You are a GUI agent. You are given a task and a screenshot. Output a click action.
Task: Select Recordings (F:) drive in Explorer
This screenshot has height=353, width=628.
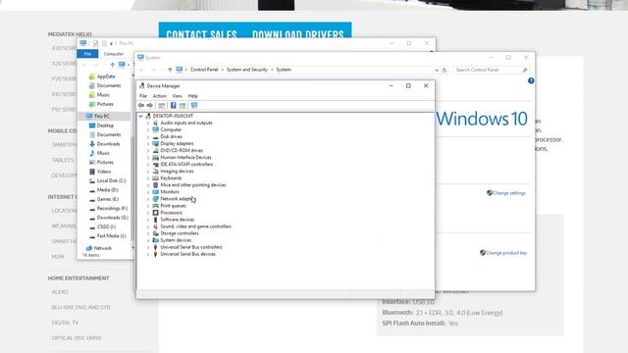pyautogui.click(x=112, y=209)
